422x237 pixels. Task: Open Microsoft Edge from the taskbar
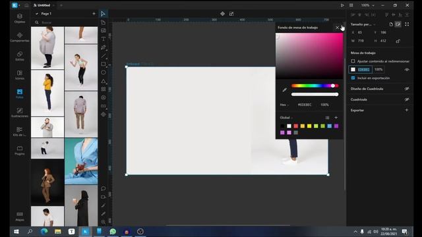[44, 231]
